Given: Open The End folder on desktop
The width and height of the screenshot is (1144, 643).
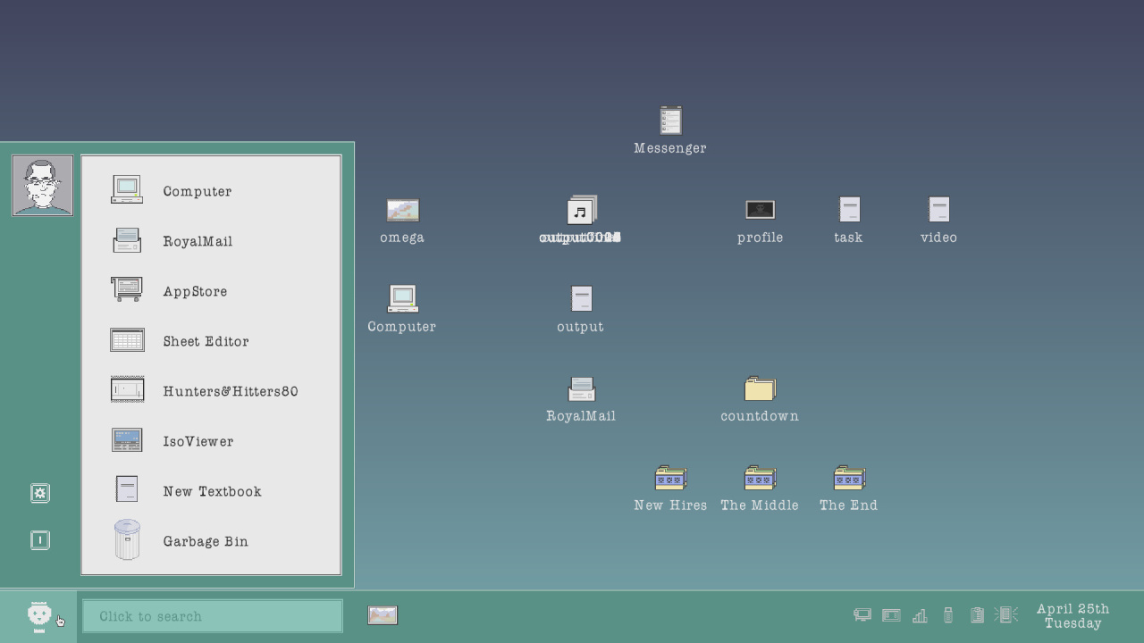Looking at the screenshot, I should tap(849, 479).
